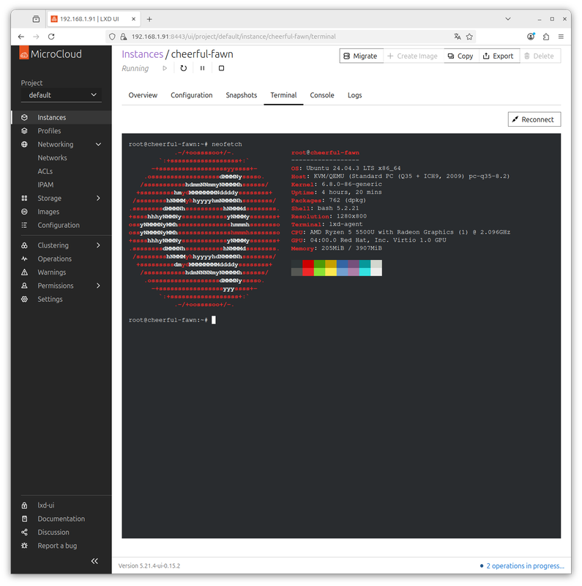The height and width of the screenshot is (586, 582).
Task: Click the lxd-ui user entry
Action: pyautogui.click(x=61, y=505)
